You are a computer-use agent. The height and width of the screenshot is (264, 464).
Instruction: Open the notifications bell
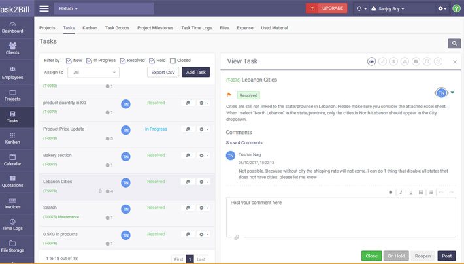tap(359, 8)
